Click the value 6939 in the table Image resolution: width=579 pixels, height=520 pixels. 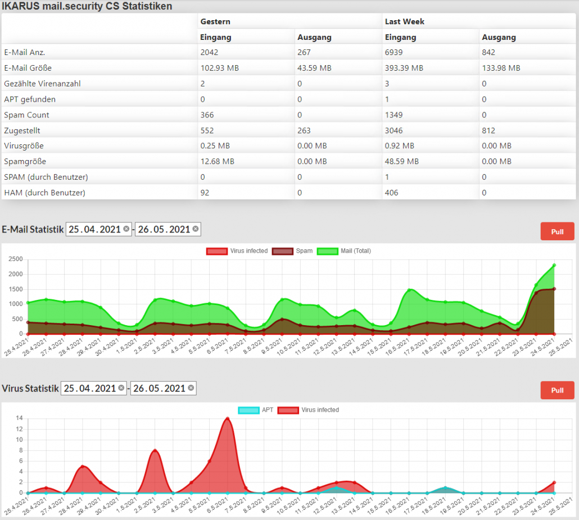393,52
